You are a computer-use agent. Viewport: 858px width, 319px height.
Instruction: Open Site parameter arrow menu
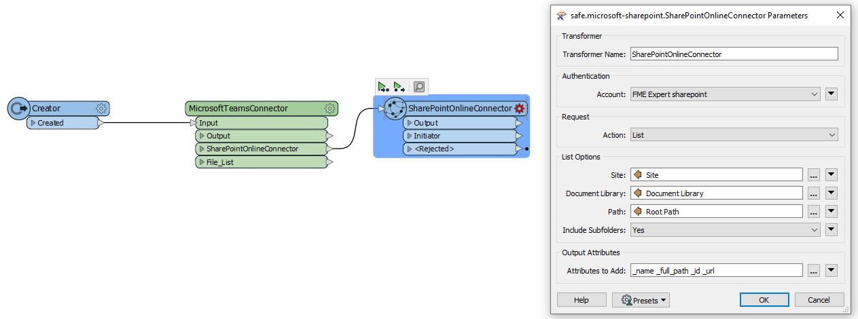pyautogui.click(x=832, y=175)
